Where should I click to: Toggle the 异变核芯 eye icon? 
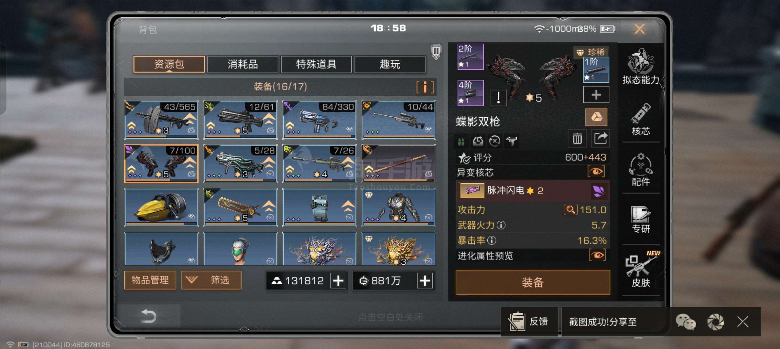596,172
